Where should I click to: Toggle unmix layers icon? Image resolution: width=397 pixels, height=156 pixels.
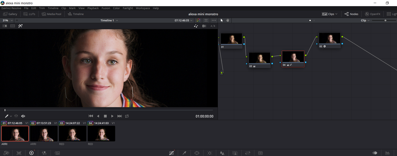16,116
